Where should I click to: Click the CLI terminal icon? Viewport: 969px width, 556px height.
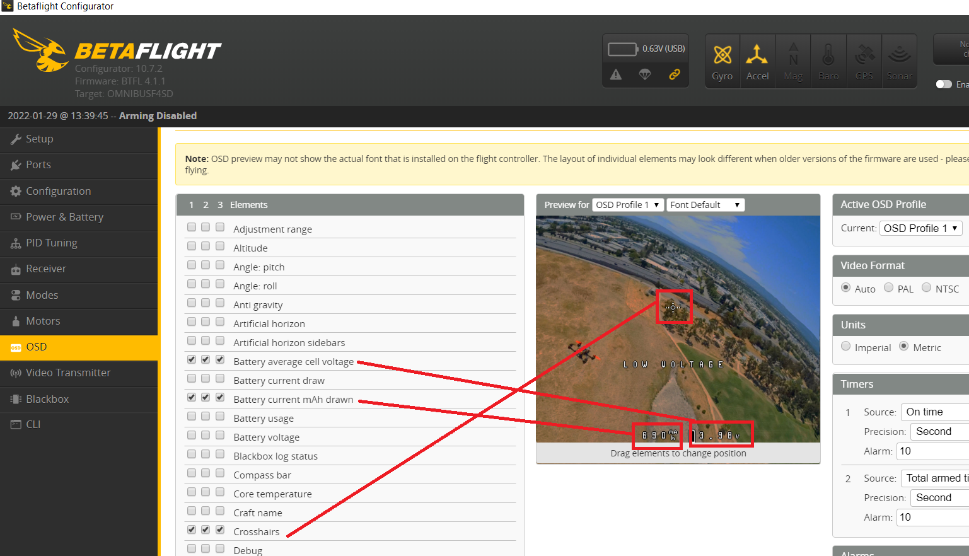click(x=16, y=424)
